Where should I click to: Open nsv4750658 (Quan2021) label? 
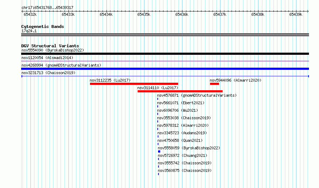(180, 140)
